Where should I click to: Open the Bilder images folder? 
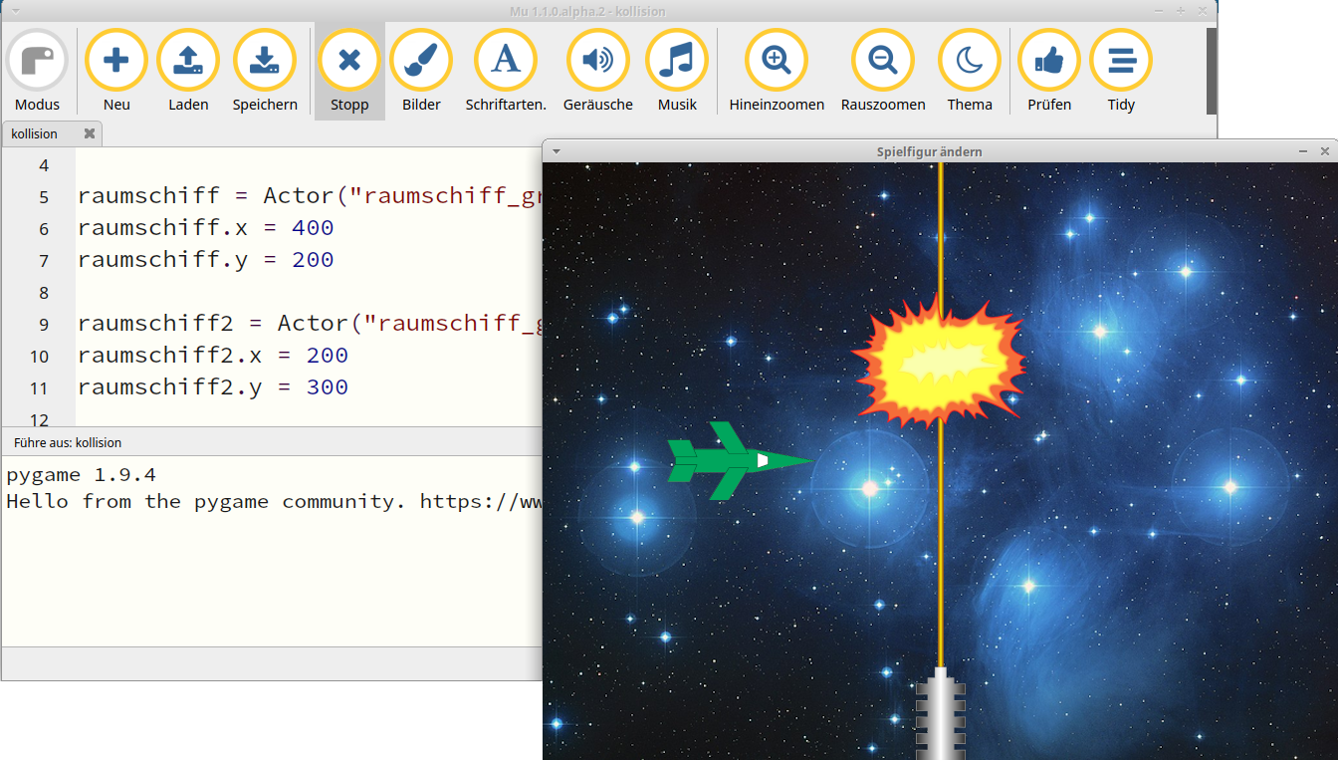coord(421,62)
